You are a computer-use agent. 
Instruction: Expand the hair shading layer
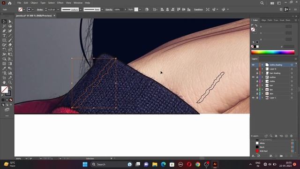pyautogui.click(x=262, y=73)
